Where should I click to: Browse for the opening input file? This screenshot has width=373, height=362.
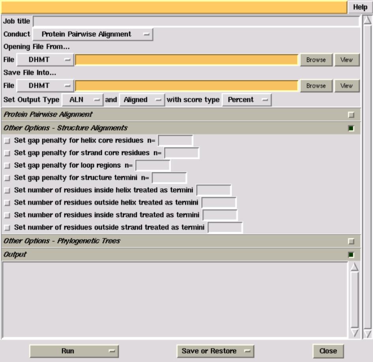click(x=316, y=60)
